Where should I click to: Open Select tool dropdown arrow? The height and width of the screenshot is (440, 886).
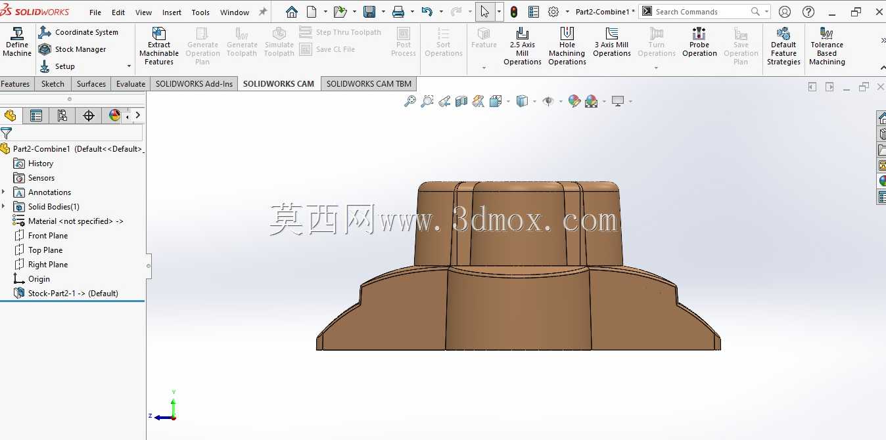click(x=499, y=12)
